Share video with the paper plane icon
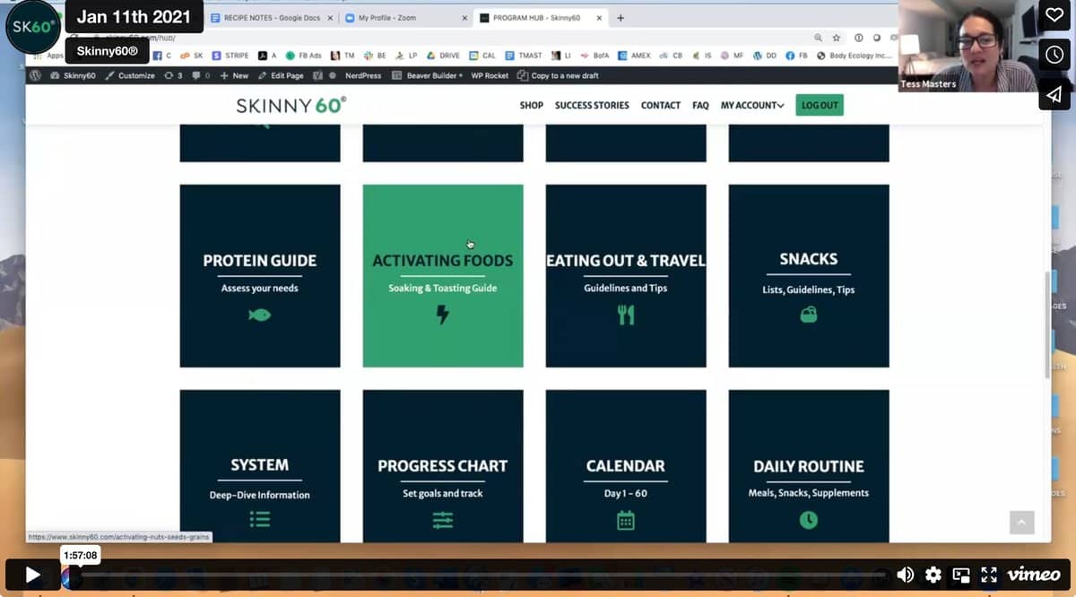This screenshot has width=1076, height=597. [x=1054, y=94]
